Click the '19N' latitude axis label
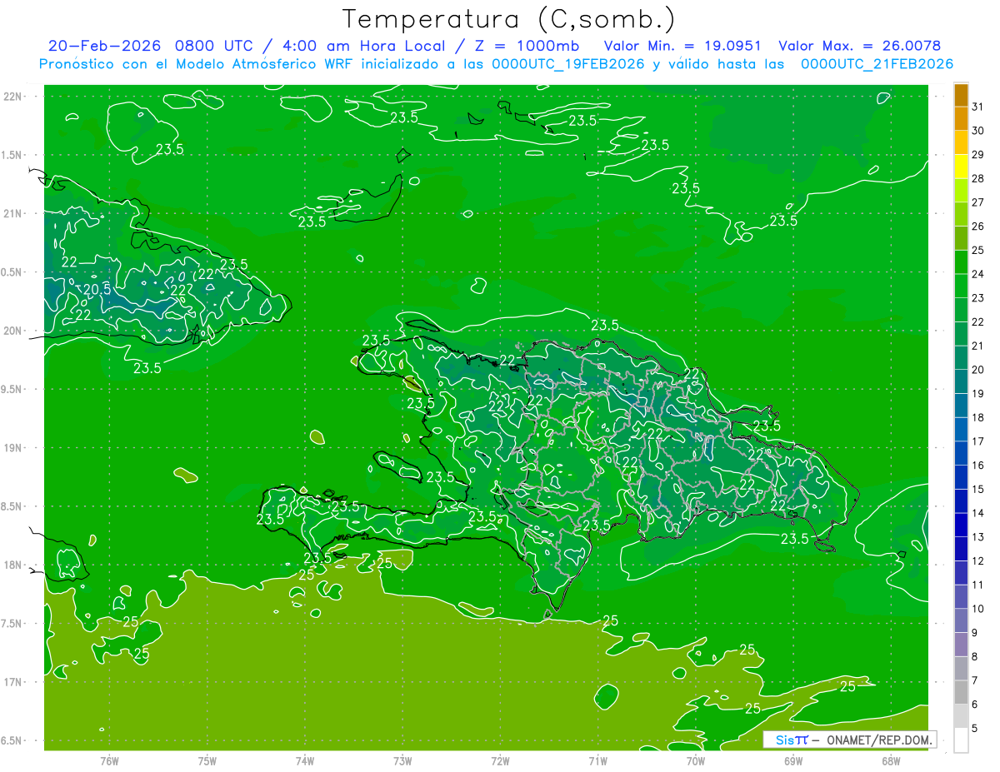 pos(13,448)
